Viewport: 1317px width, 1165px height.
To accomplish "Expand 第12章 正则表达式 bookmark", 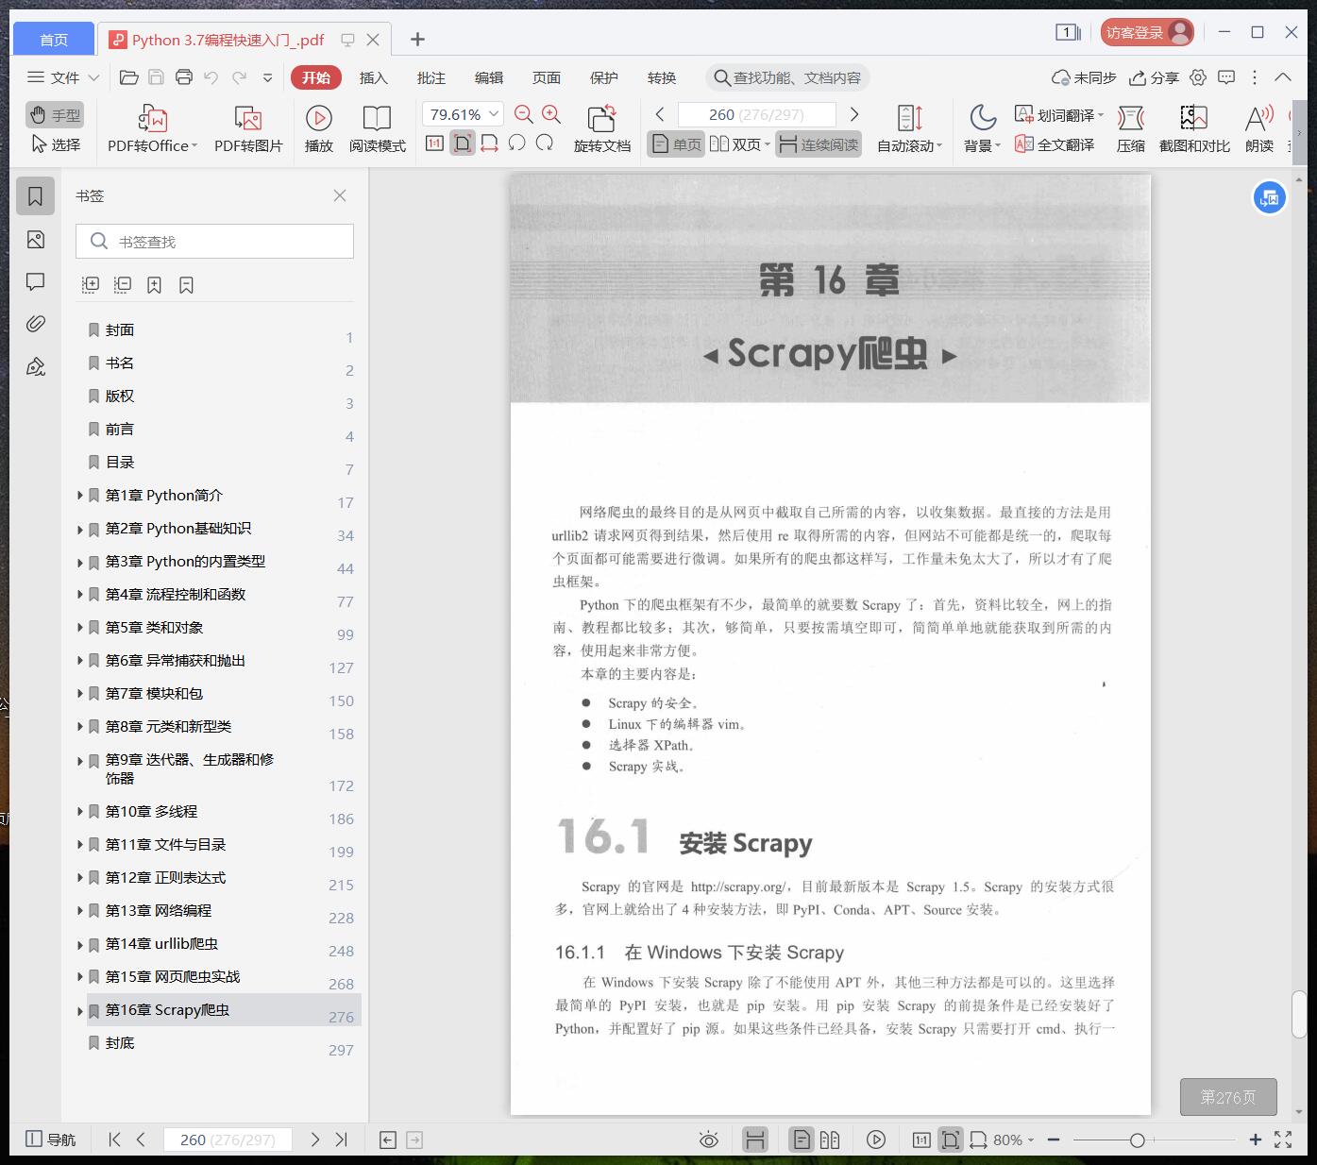I will click(80, 878).
